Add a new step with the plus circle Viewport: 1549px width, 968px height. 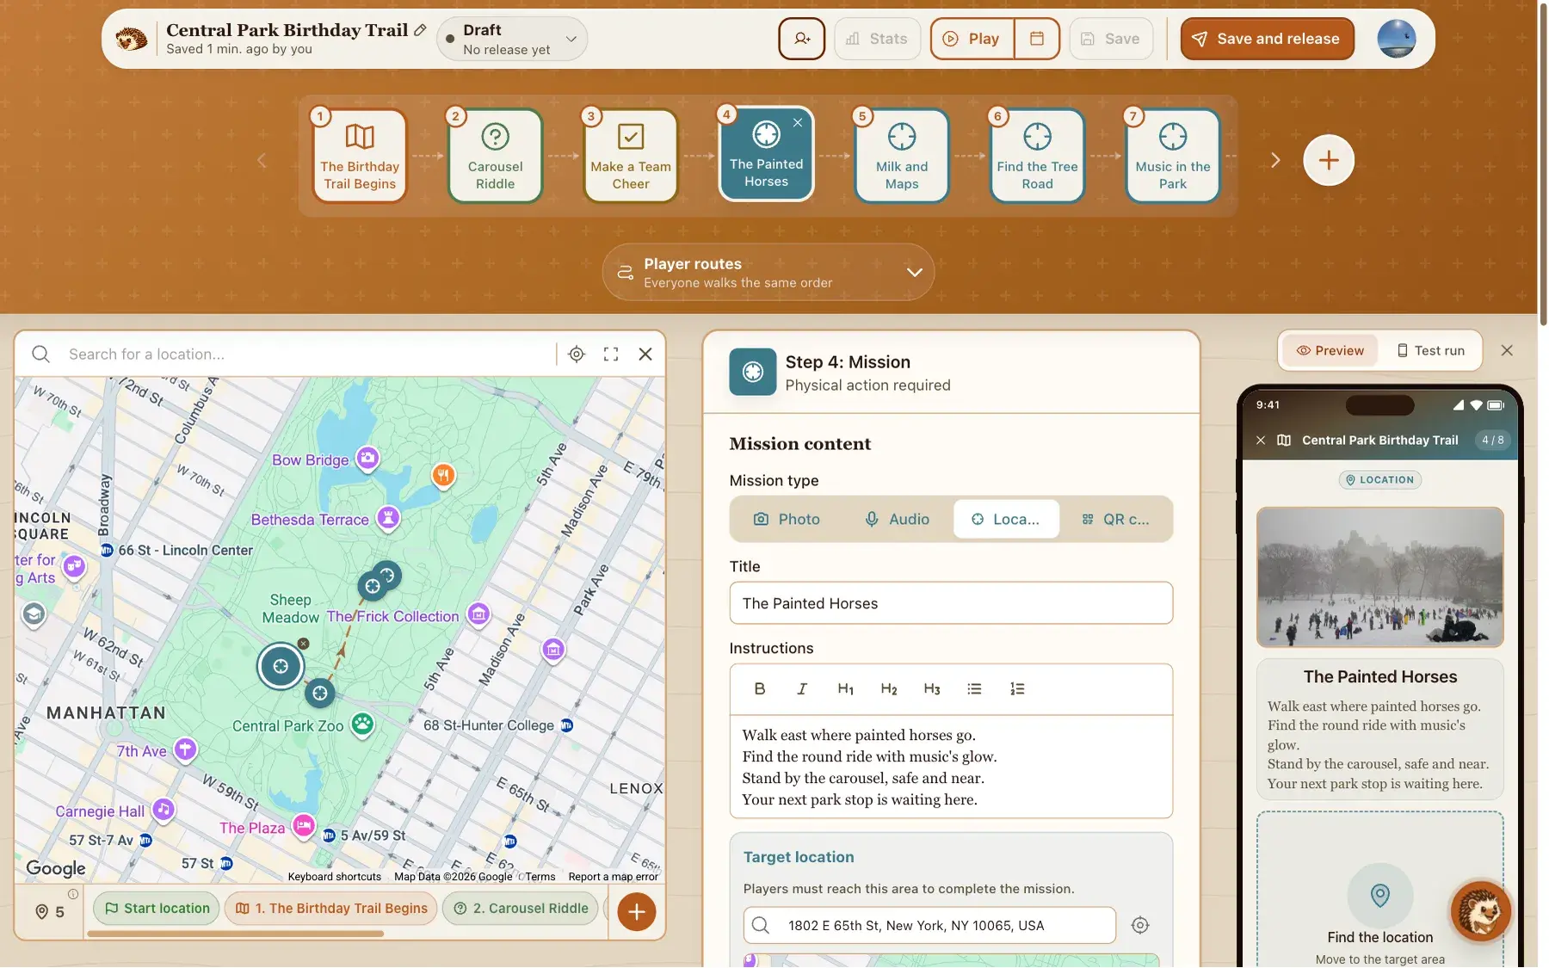click(x=1328, y=160)
